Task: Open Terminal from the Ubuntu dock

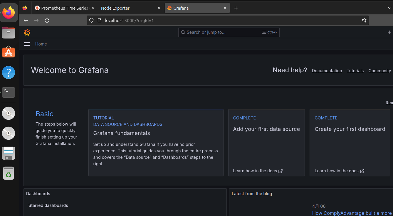Action: coord(9,92)
